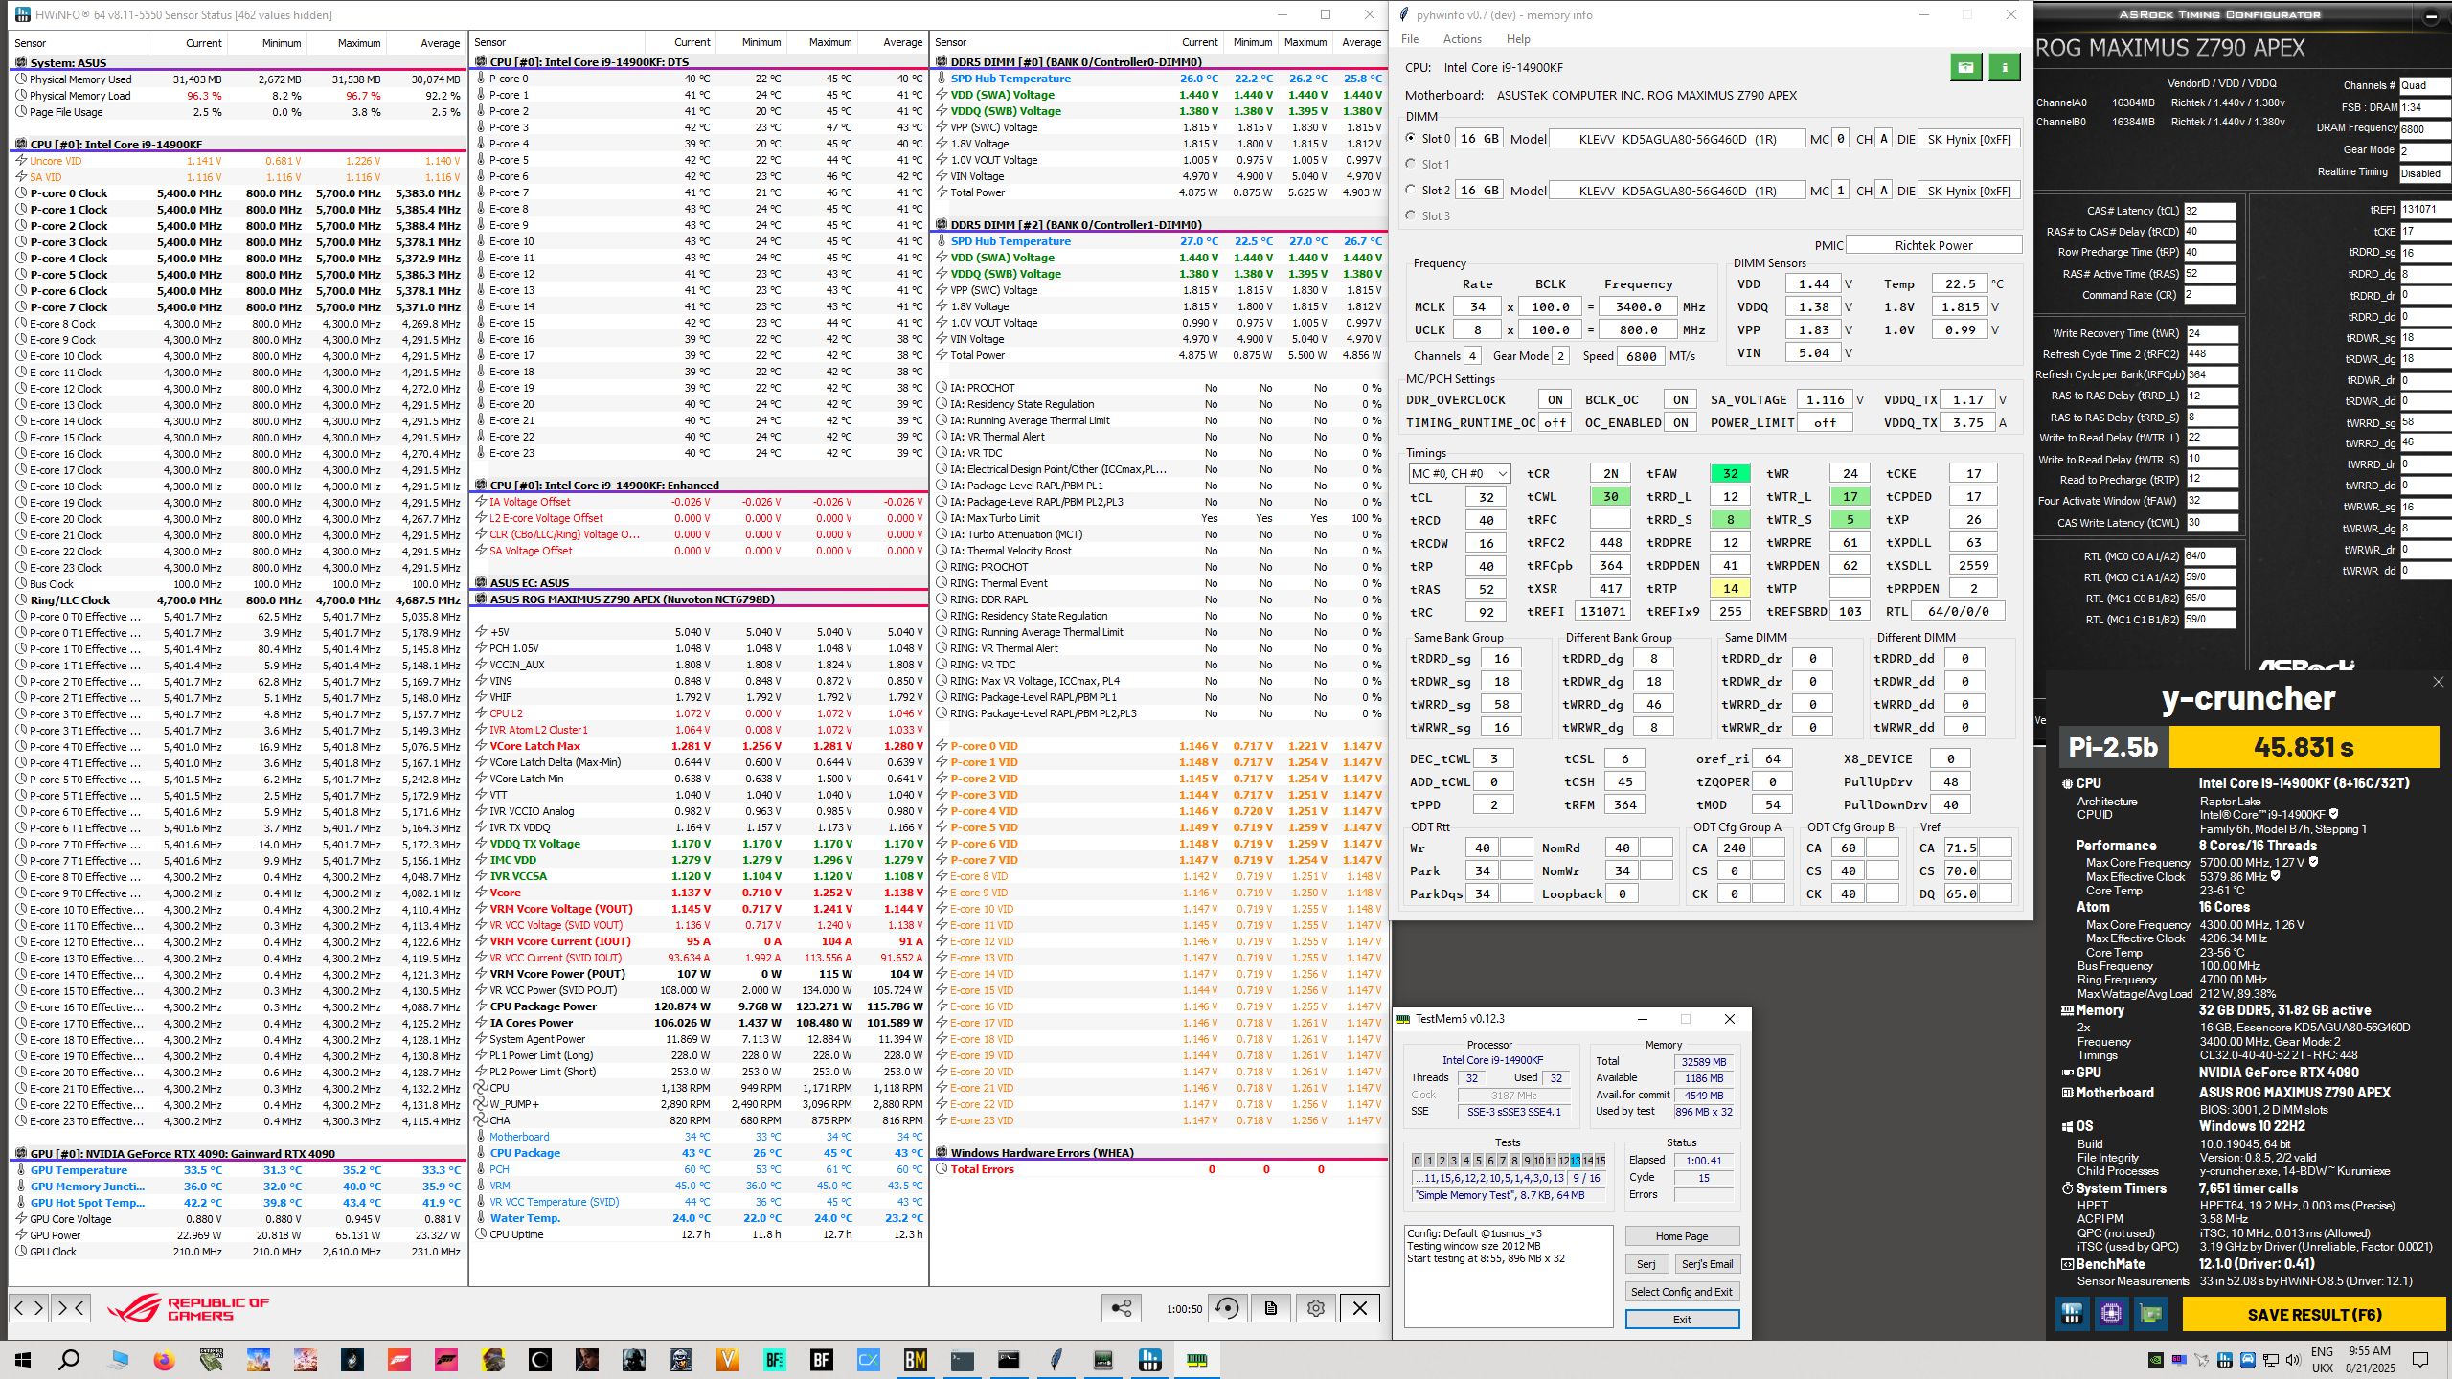
Task: Select the Slot 1 DIMM radio button
Action: pyautogui.click(x=1411, y=164)
